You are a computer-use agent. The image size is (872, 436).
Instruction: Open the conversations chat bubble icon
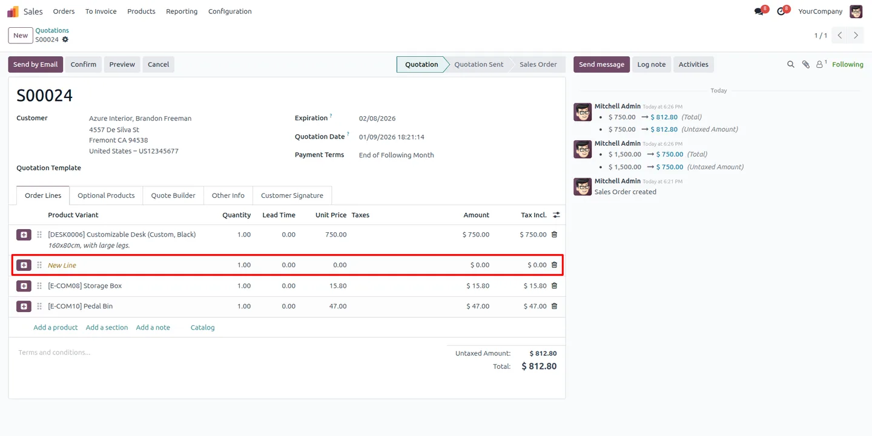(759, 11)
